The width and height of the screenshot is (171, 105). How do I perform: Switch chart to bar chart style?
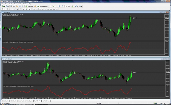pos(51,7)
